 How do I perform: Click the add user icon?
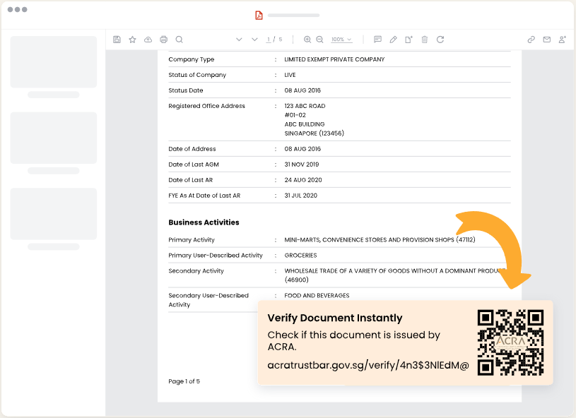point(562,40)
